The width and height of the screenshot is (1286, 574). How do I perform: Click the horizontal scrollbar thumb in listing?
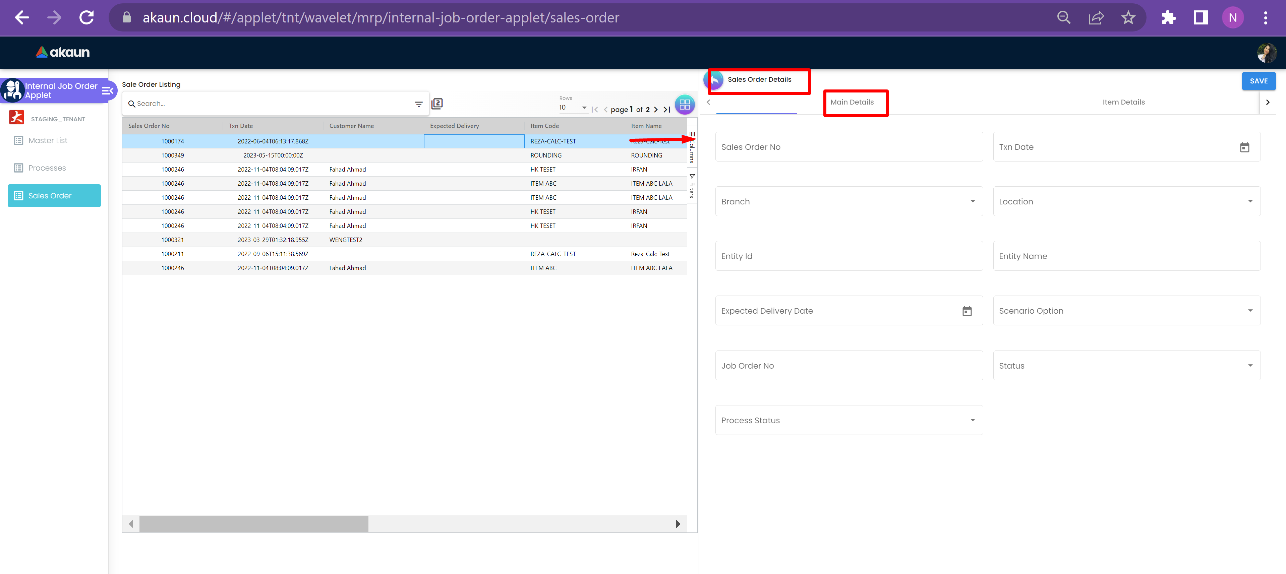[x=253, y=524]
